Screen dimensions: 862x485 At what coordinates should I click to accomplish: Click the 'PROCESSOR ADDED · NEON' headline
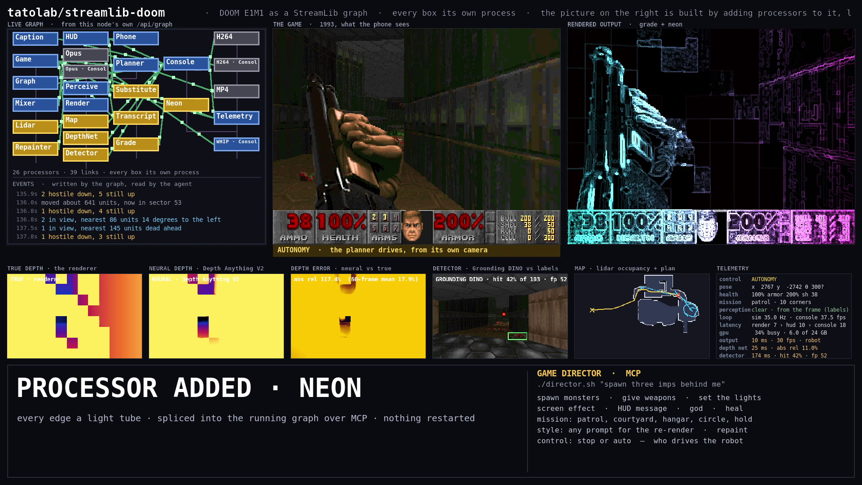[189, 388]
